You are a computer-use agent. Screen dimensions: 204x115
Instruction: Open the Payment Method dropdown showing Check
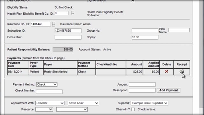(x=47, y=84)
